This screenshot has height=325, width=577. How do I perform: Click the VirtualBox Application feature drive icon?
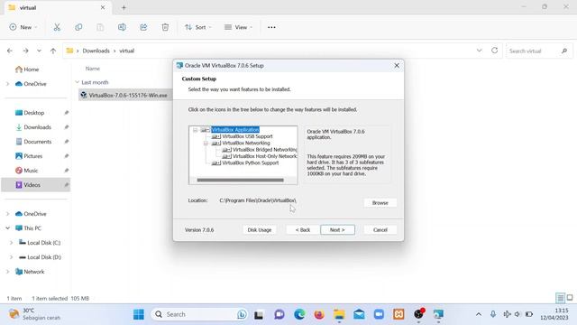(x=206, y=130)
